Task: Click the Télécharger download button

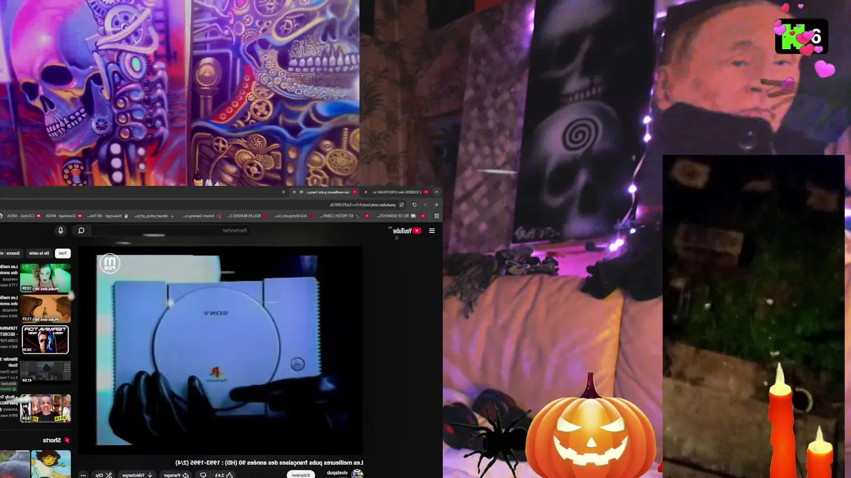Action: coord(137,475)
